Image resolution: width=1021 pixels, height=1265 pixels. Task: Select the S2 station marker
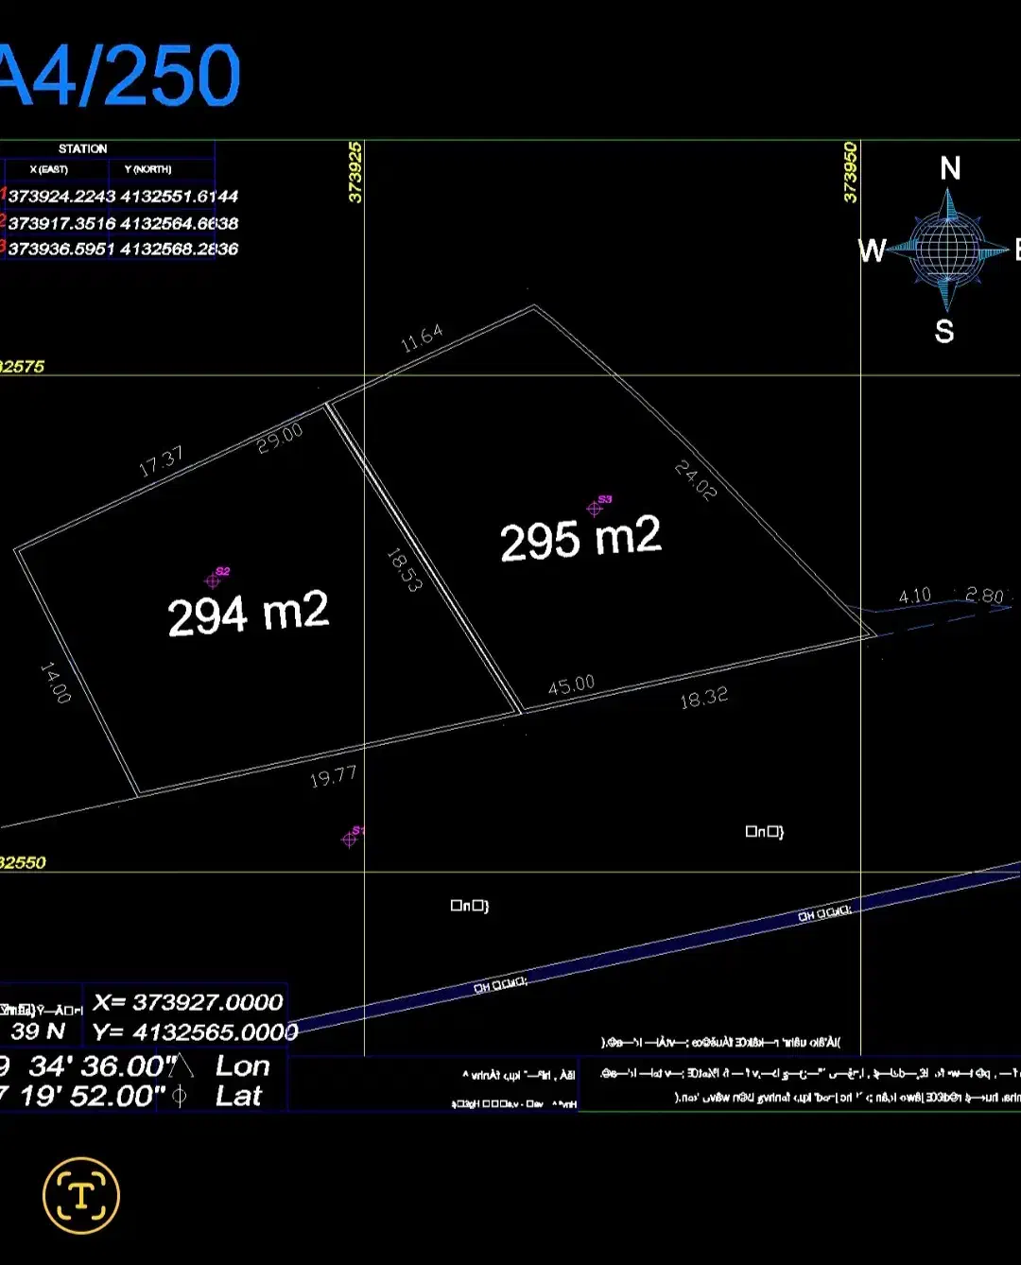pos(213,581)
